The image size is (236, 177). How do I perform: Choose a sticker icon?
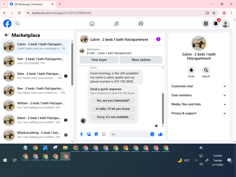[x=96, y=134]
